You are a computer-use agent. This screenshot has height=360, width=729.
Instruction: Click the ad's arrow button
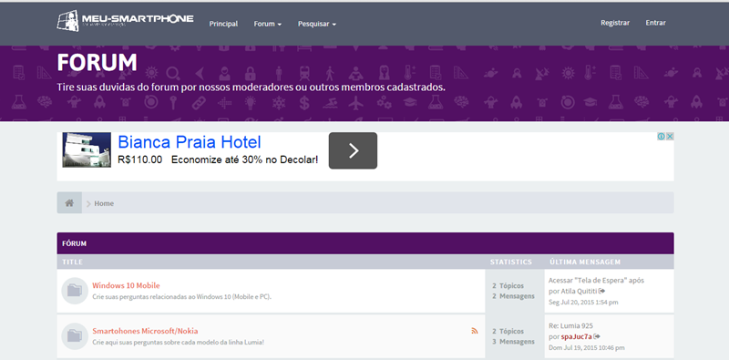click(353, 150)
